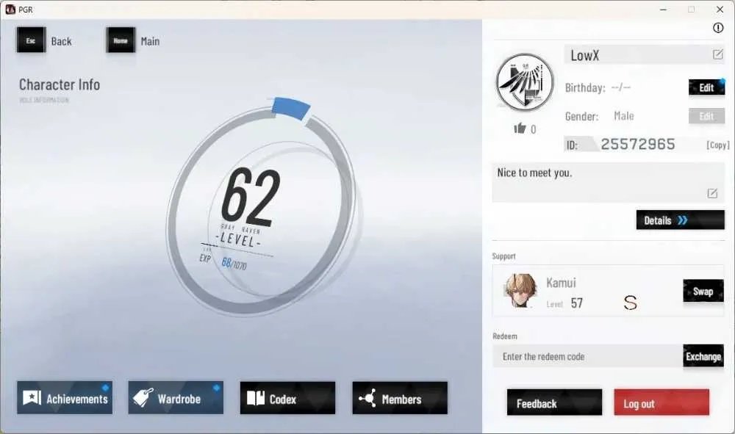The width and height of the screenshot is (735, 434).
Task: Click the greyed Edit button beside Gender
Action: 706,116
